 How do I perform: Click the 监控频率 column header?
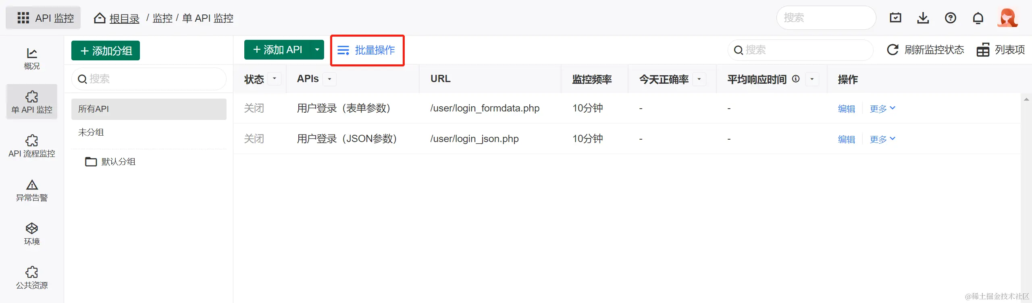click(592, 79)
